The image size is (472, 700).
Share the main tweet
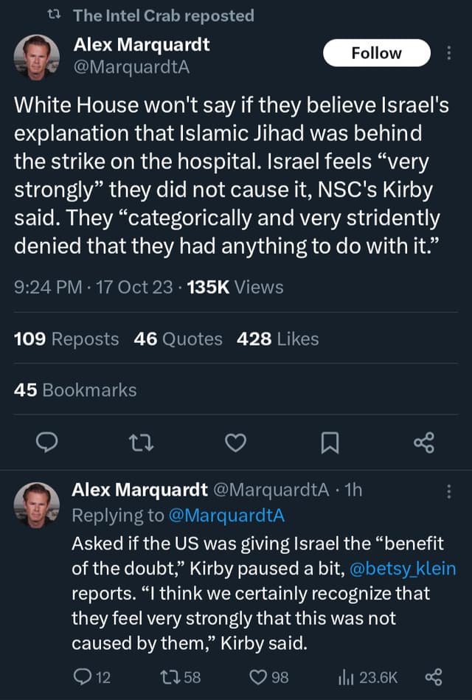pos(424,443)
